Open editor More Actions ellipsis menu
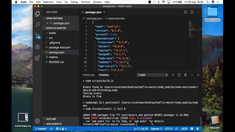 tap(198, 12)
